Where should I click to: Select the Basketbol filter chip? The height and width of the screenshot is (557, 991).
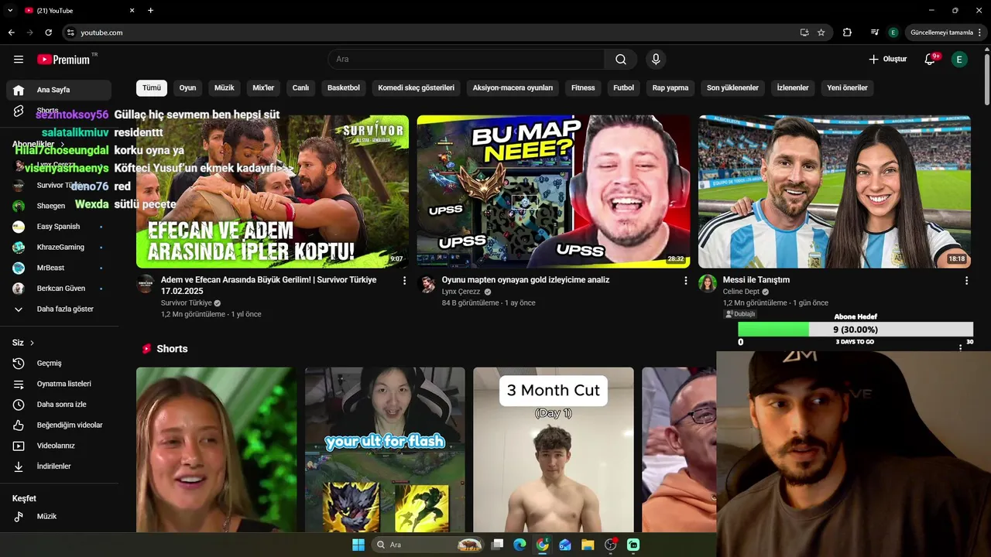click(344, 88)
